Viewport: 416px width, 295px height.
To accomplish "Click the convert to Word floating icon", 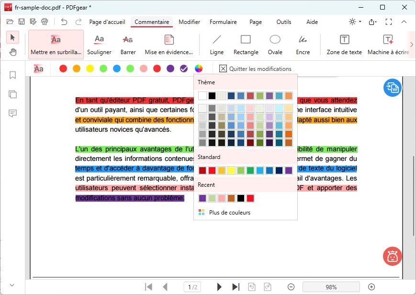I will 393,88.
